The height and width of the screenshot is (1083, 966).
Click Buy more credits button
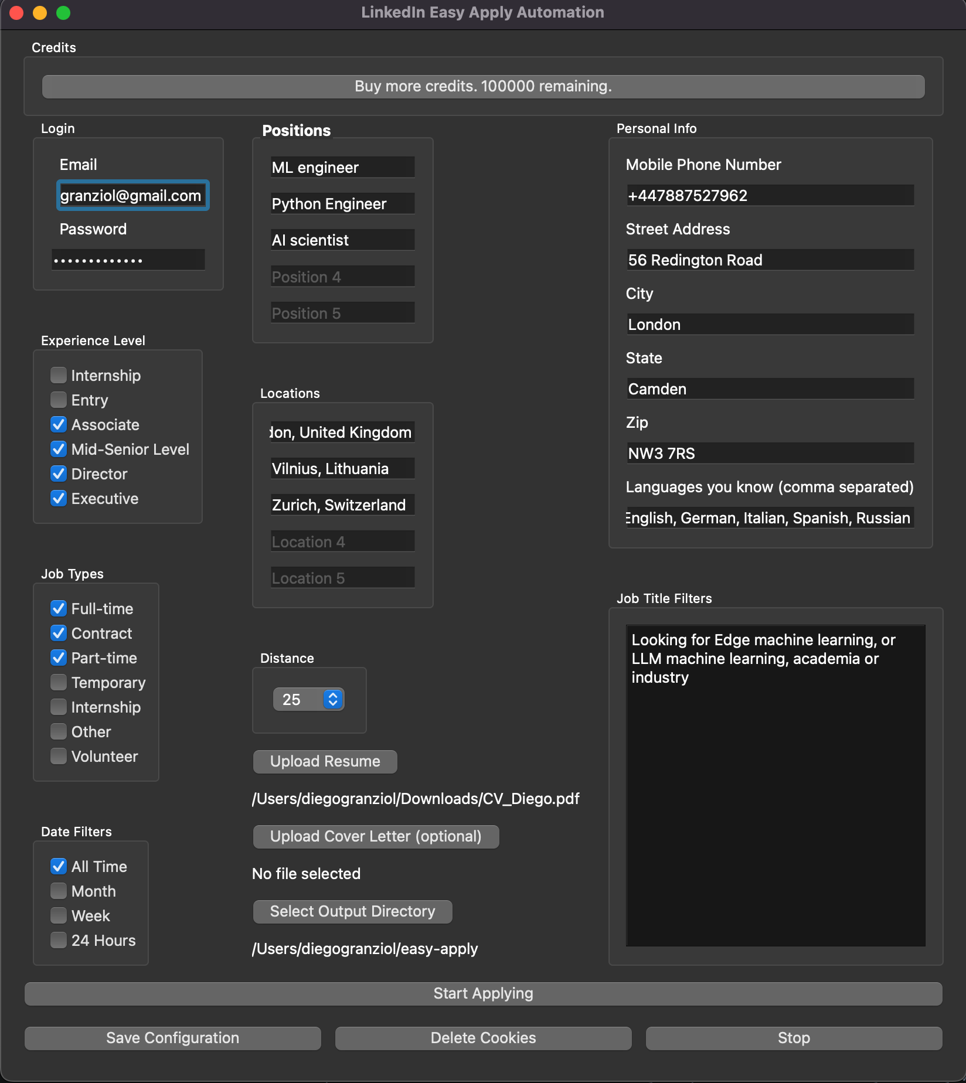click(x=483, y=86)
